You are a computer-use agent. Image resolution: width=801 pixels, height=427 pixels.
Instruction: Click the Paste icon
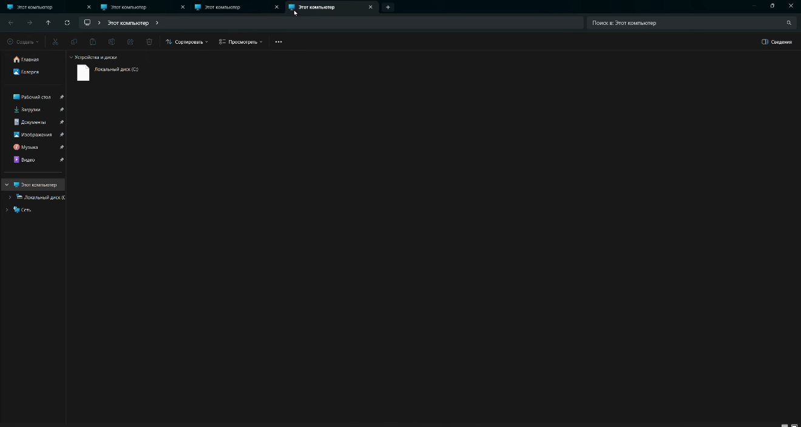[x=93, y=41]
